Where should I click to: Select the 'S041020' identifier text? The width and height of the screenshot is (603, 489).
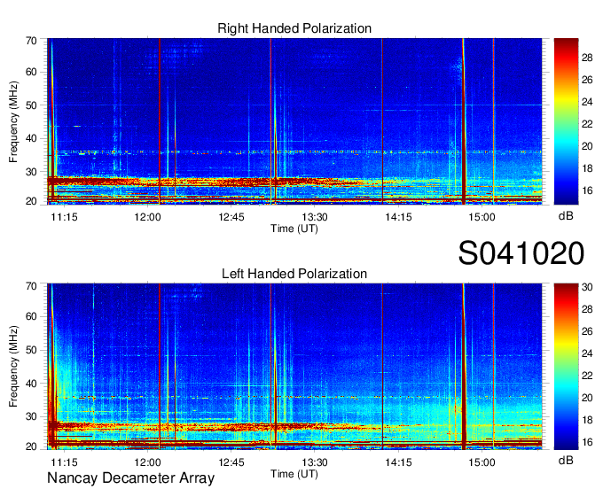pos(521,253)
